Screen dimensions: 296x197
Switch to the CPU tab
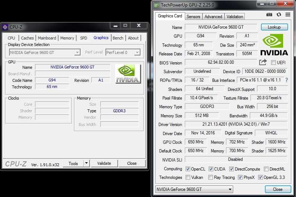coord(11,38)
